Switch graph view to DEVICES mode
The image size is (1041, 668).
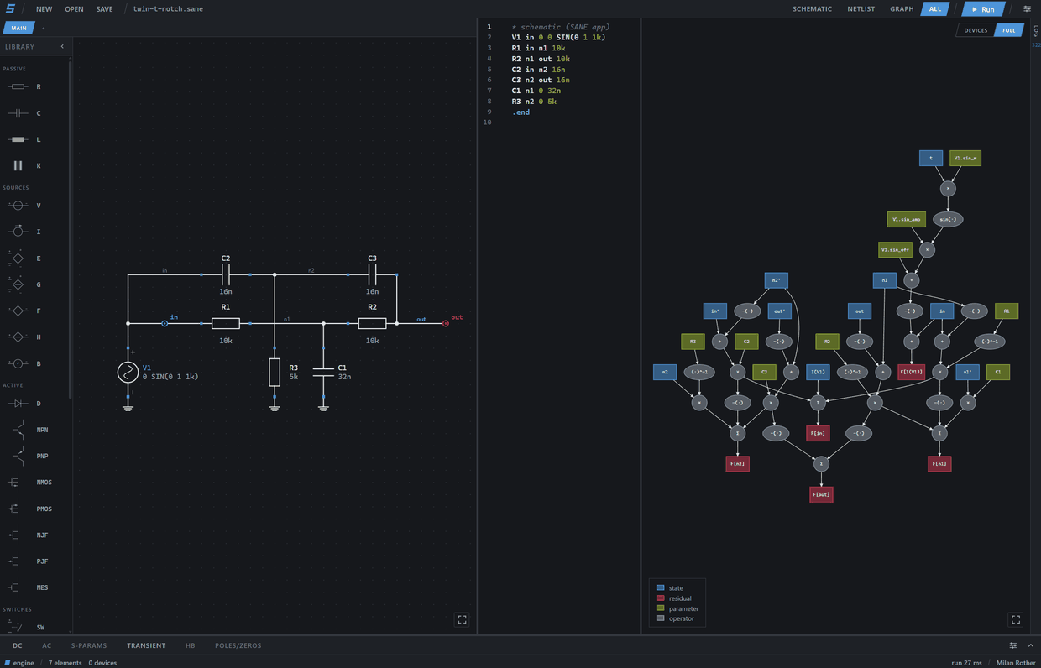pos(976,30)
